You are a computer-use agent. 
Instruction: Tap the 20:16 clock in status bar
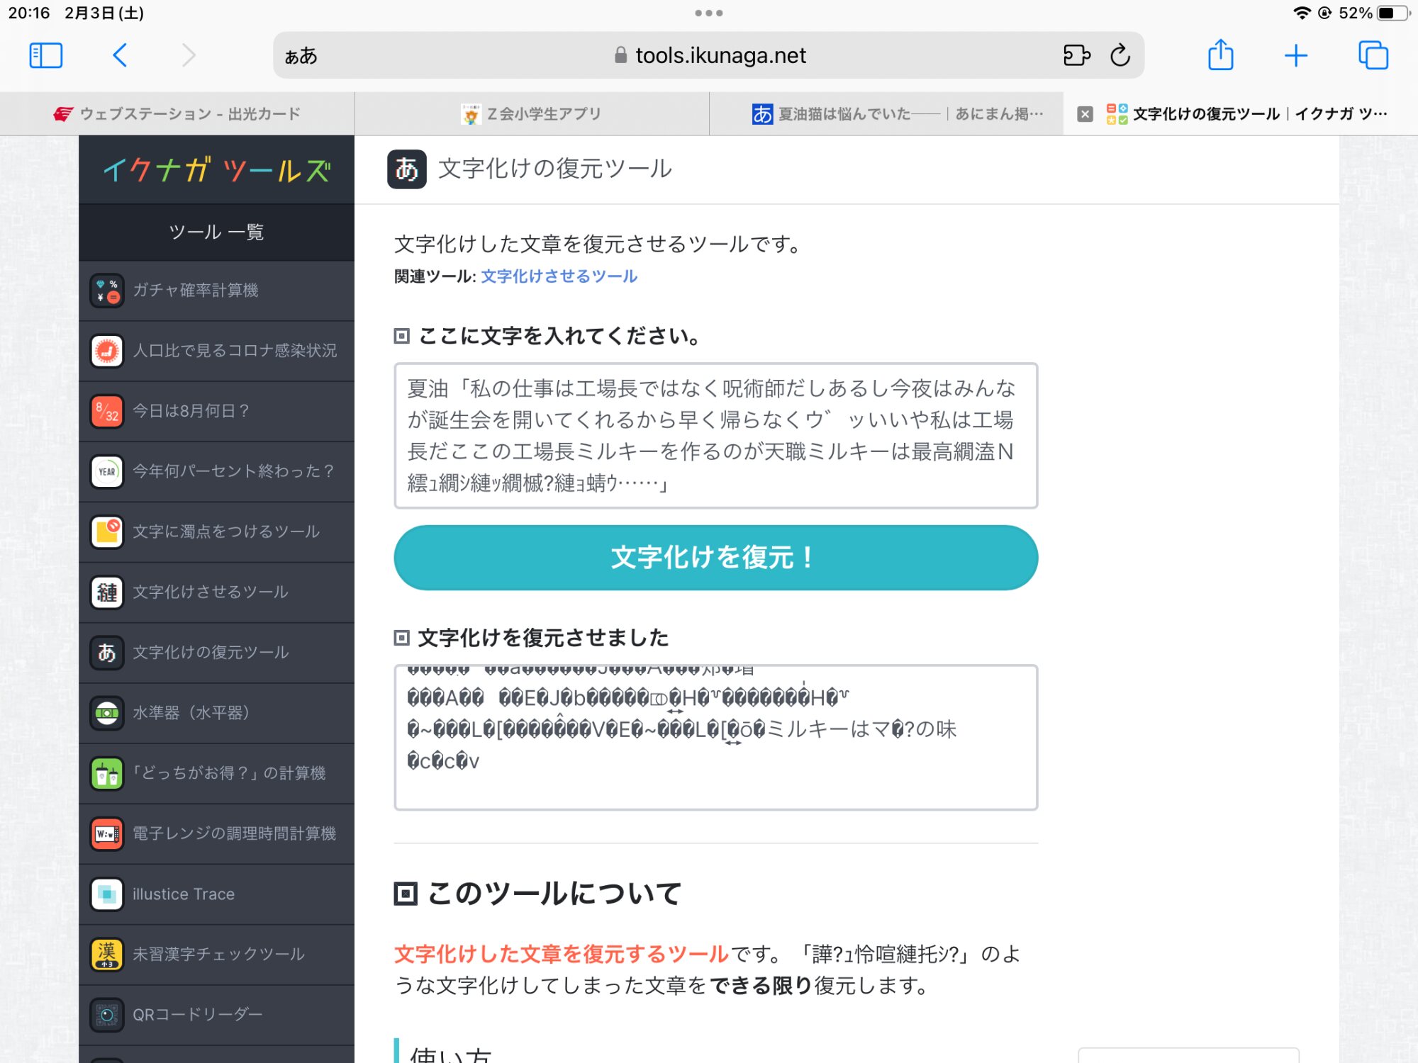tap(29, 13)
